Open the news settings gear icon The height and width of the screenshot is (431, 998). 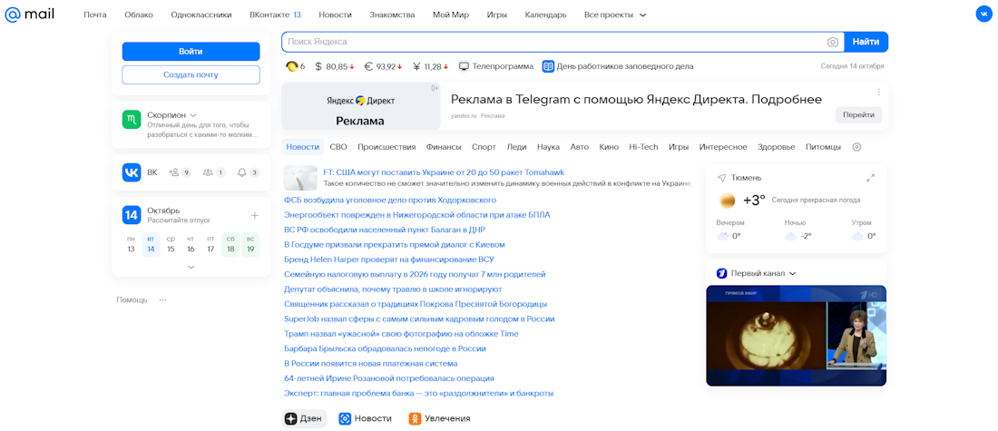(856, 147)
